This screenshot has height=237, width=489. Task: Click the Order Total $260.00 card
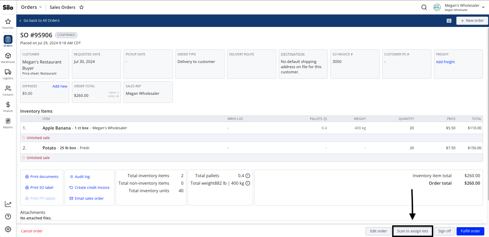click(96, 92)
